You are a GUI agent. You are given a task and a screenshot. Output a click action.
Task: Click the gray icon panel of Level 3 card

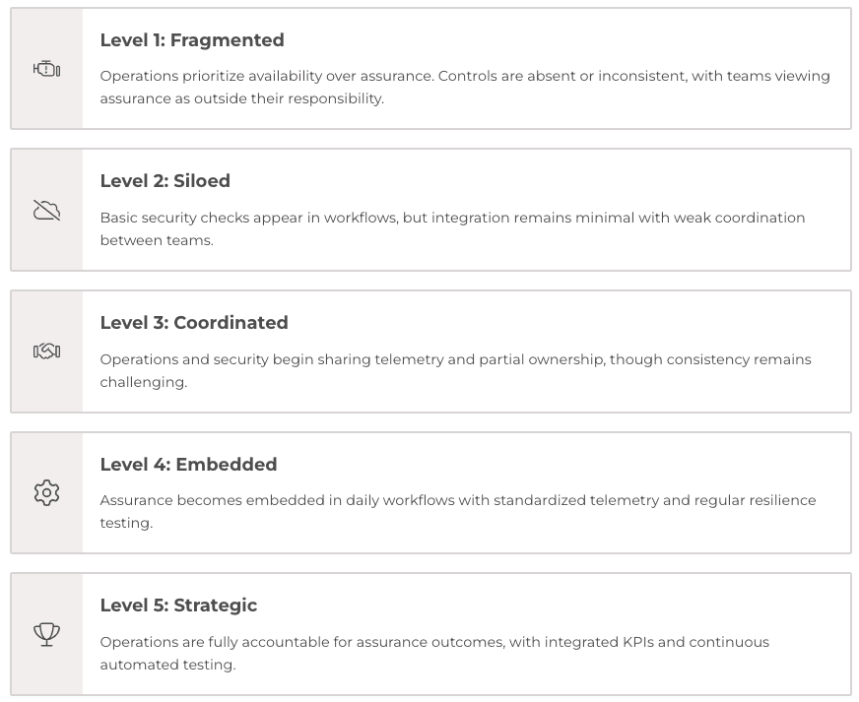click(47, 351)
